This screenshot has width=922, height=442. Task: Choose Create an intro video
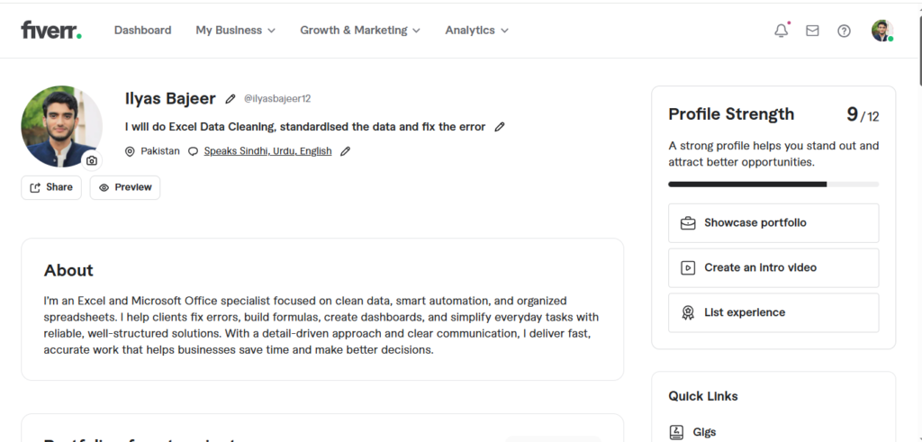tap(773, 267)
